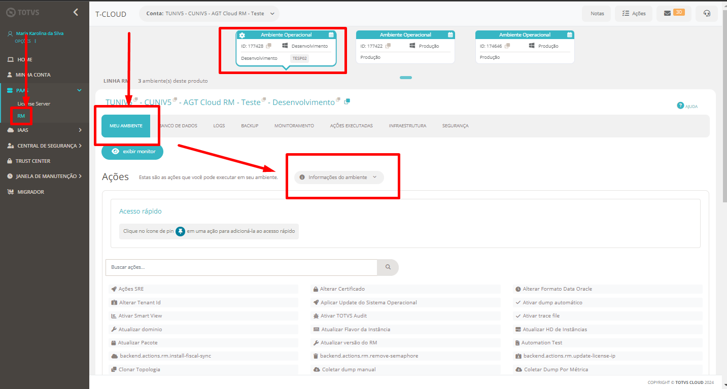The width and height of the screenshot is (727, 389).
Task: Switch to the MONITORAMENTO tab
Action: pyautogui.click(x=294, y=126)
